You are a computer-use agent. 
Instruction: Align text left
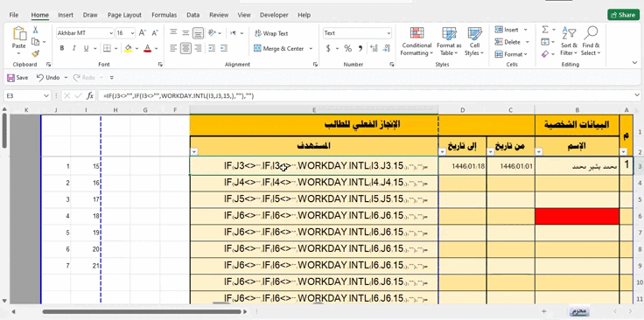173,48
